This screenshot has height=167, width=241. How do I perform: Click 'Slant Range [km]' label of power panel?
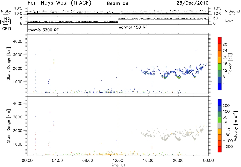coord(8,64)
